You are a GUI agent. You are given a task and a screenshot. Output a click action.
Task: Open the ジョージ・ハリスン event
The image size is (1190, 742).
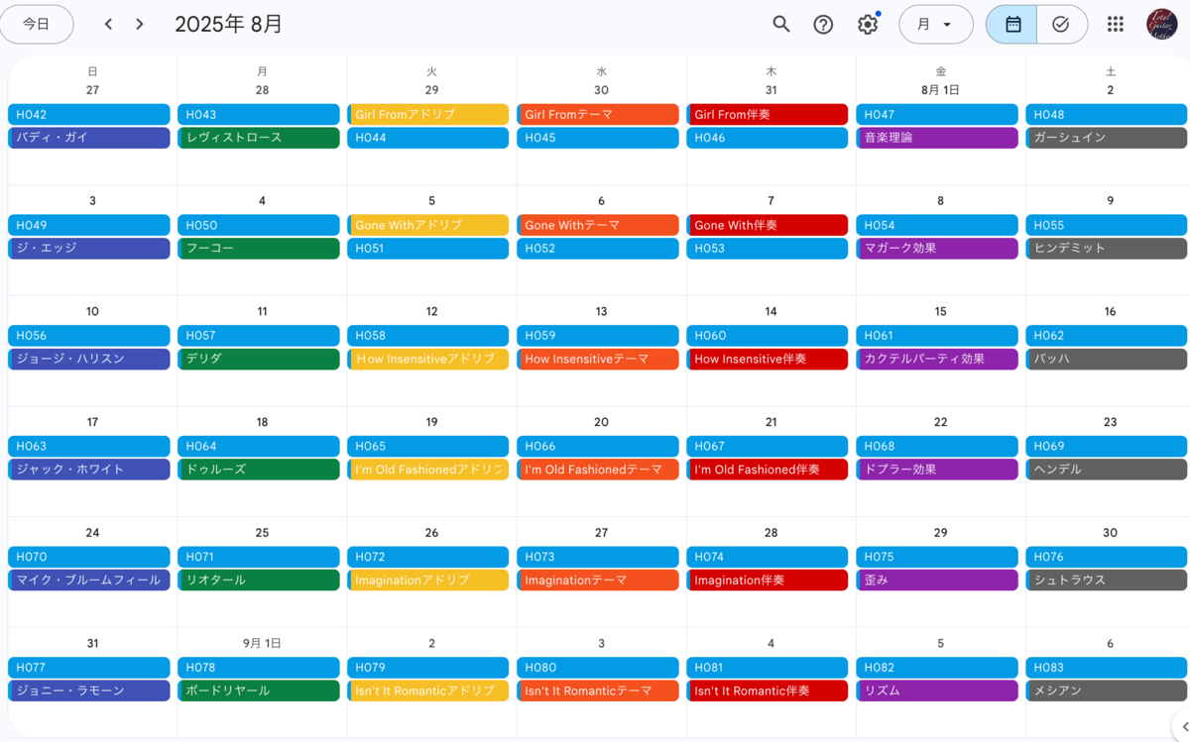point(89,359)
